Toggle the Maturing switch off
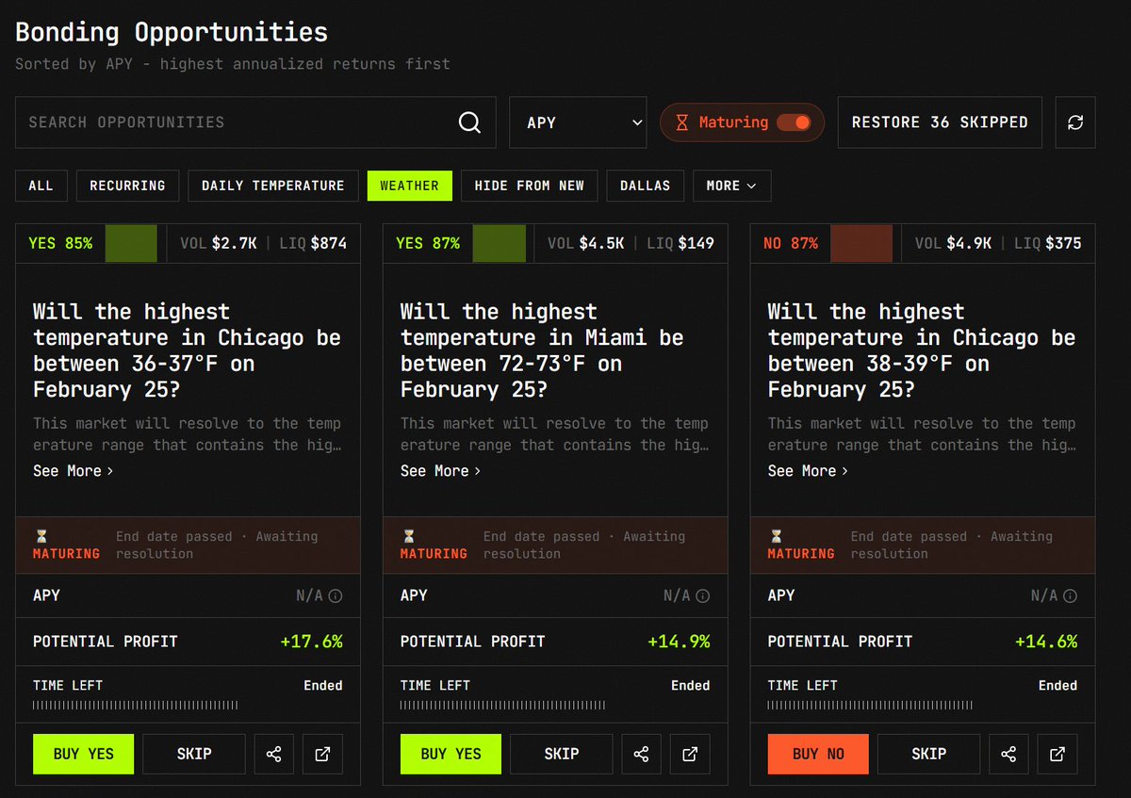1131x798 pixels. (x=794, y=122)
